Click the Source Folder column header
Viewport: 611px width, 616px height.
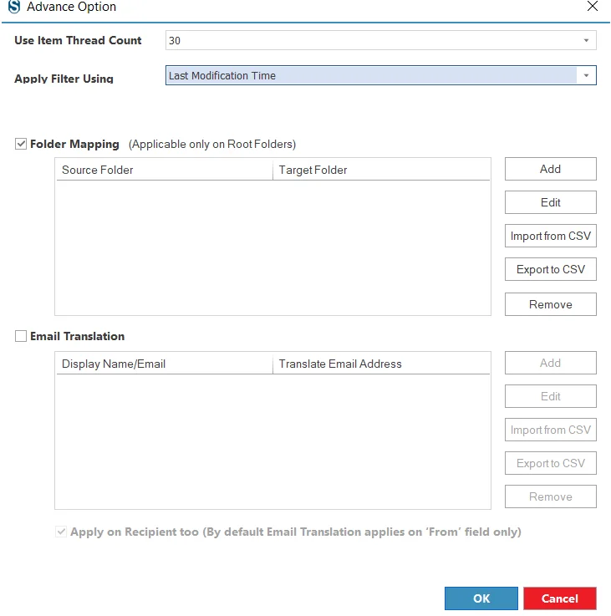click(x=165, y=170)
